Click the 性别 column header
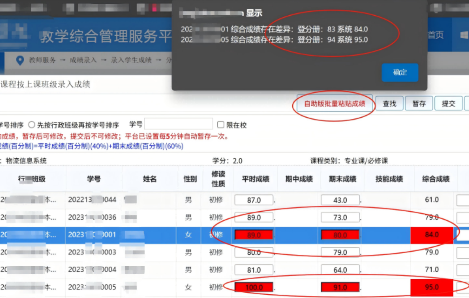Screen dimensions: 469x298 tap(190, 179)
